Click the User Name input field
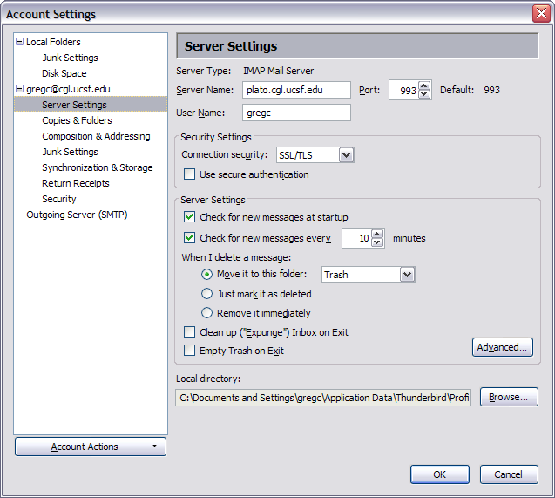The image size is (555, 498). click(296, 113)
